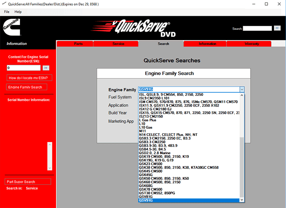286x208 pixels.
Task: Click the ESN go arrow button
Action: coord(46,68)
